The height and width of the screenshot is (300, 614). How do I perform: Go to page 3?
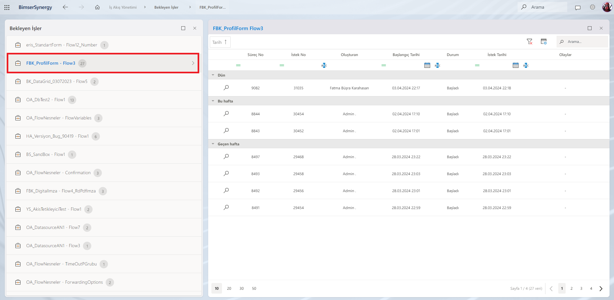click(581, 288)
